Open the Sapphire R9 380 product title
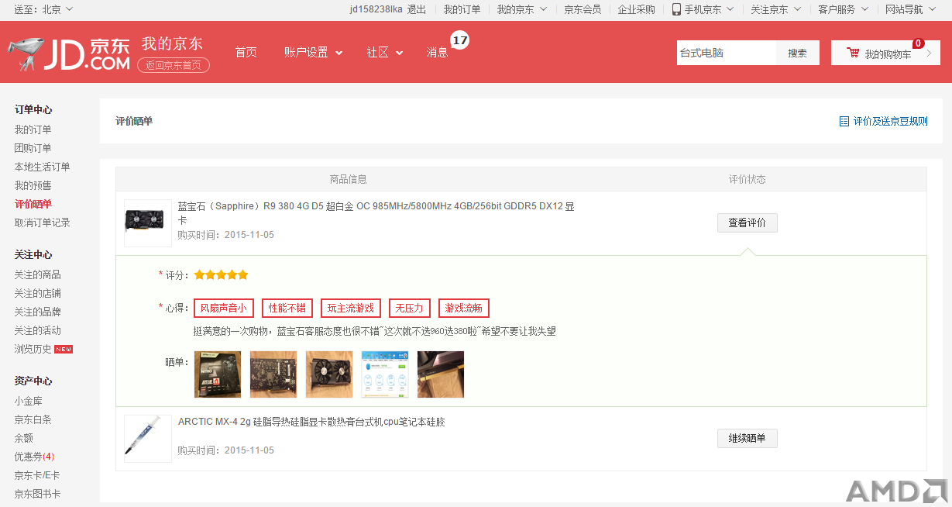The image size is (952, 507). pyautogui.click(x=376, y=213)
